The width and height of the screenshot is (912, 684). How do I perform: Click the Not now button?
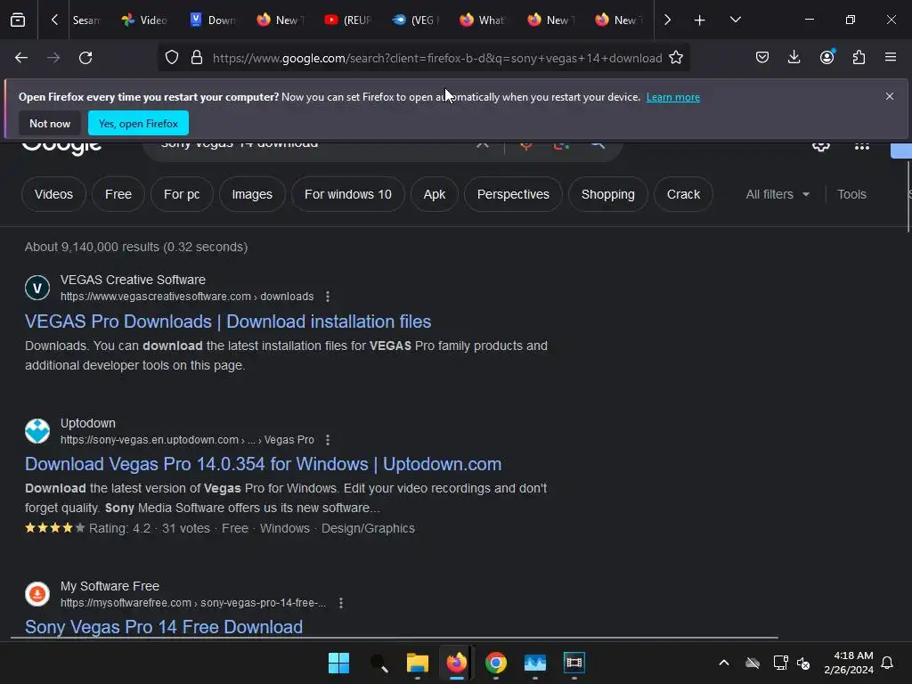50,123
